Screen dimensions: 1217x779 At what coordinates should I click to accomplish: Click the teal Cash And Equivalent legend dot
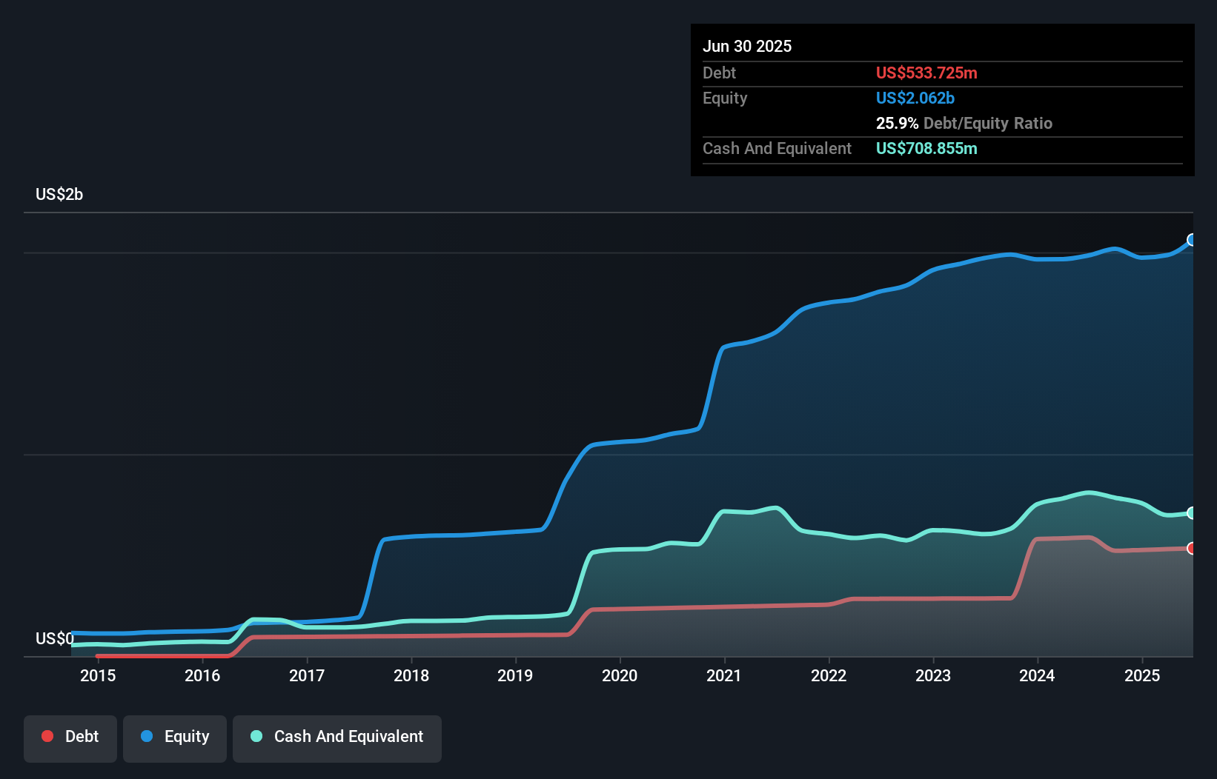pyautogui.click(x=256, y=736)
